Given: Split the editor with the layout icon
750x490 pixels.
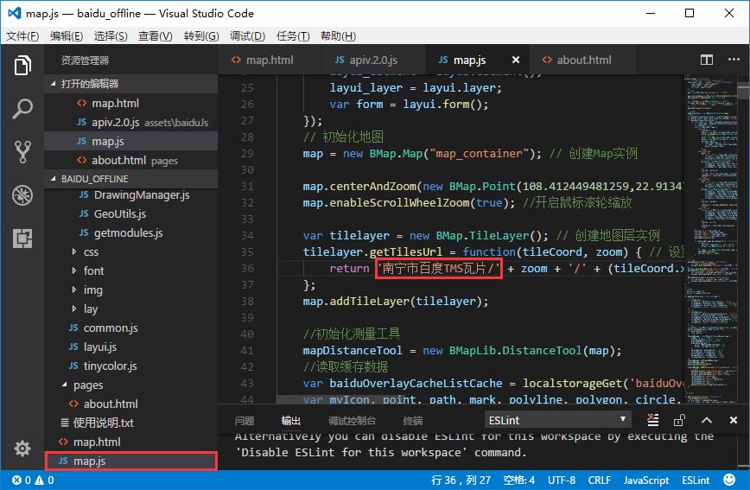Looking at the screenshot, I should pyautogui.click(x=707, y=60).
